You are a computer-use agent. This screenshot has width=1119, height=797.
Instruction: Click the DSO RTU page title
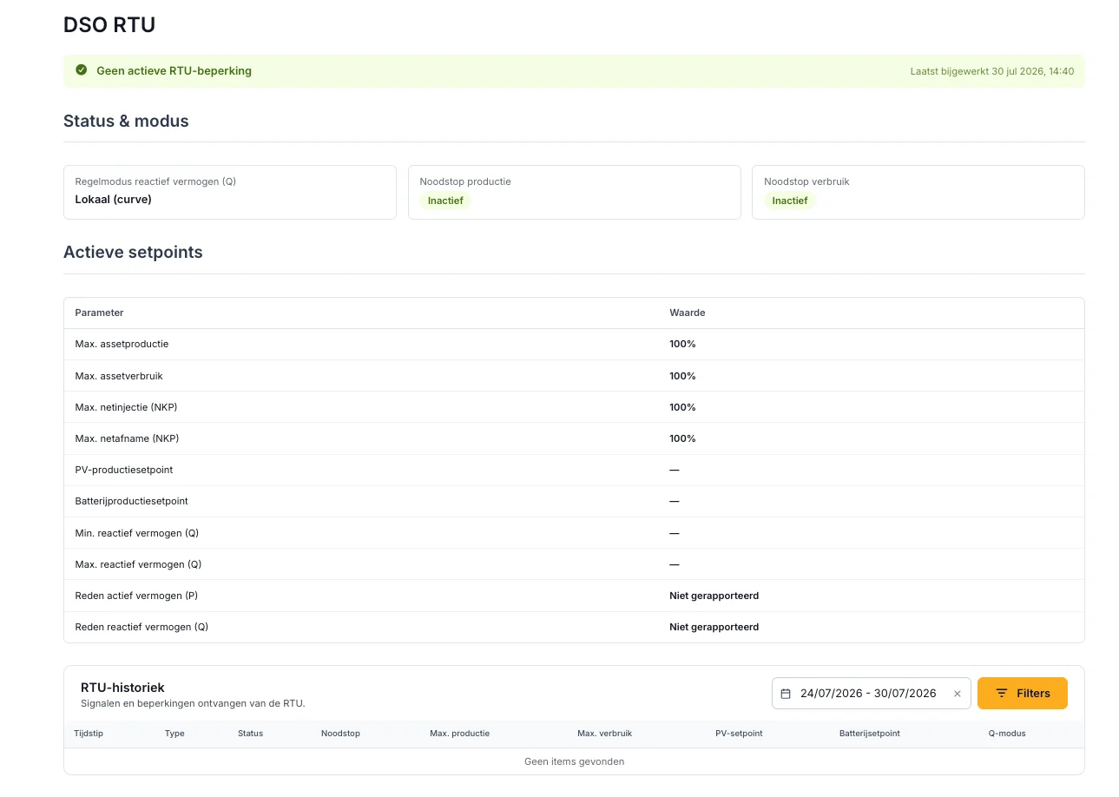(x=109, y=25)
